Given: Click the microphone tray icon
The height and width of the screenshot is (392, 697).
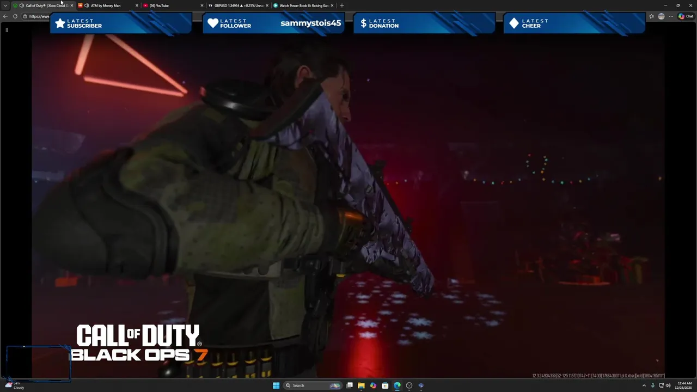Looking at the screenshot, I should pos(653,385).
